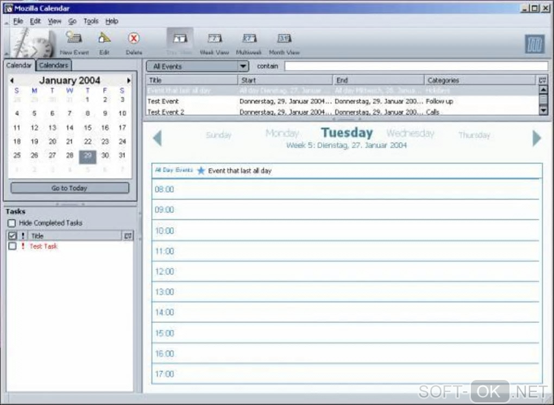This screenshot has height=405, width=554.
Task: Select highlighted all-day event row in list
Action: point(342,91)
